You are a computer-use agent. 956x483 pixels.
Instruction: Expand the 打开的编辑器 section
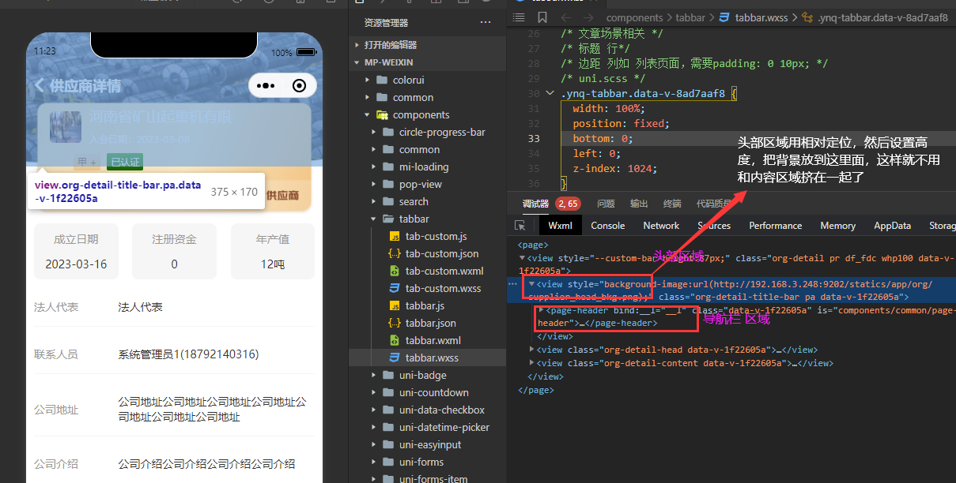[357, 45]
